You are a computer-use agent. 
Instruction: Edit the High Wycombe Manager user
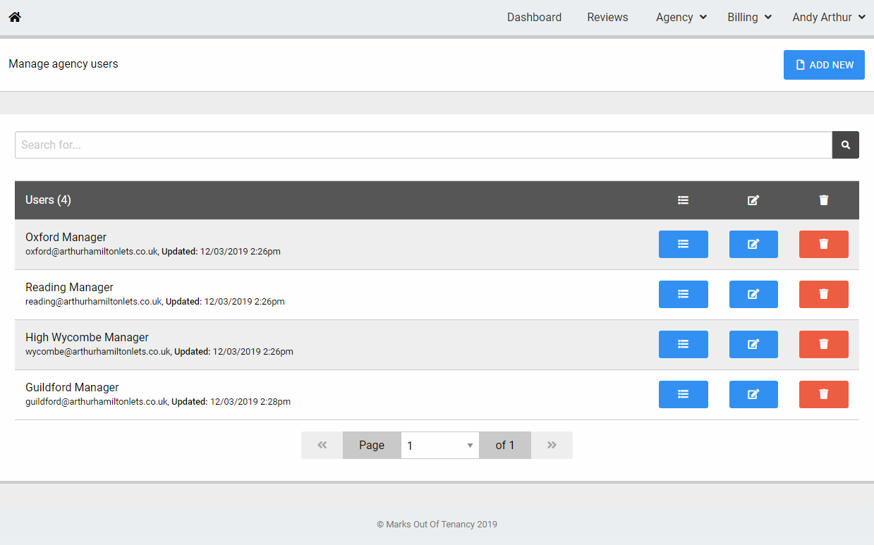pos(753,344)
